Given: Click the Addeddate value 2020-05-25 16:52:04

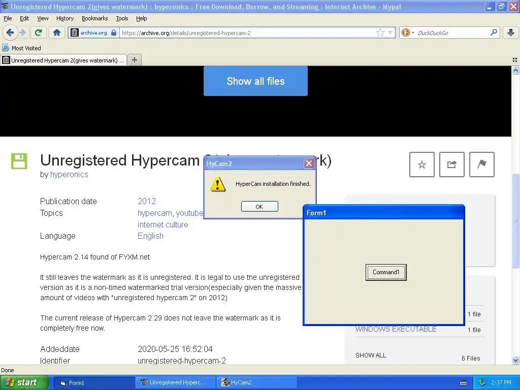Looking at the screenshot, I should pyautogui.click(x=175, y=349).
